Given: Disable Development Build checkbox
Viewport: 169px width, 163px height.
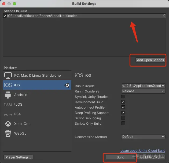Looking at the screenshot, I should click(x=123, y=102).
